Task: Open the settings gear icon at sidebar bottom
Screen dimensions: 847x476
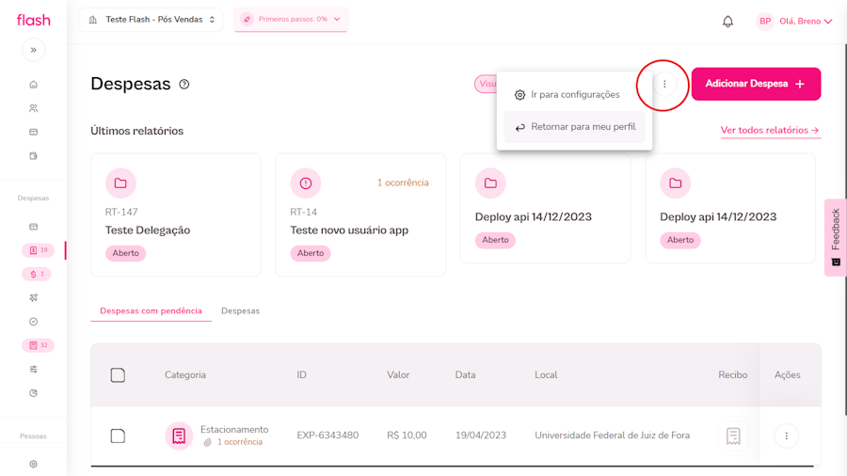Action: tap(33, 464)
